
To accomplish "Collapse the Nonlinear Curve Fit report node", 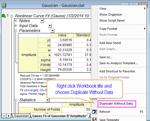I will pos(12,16).
